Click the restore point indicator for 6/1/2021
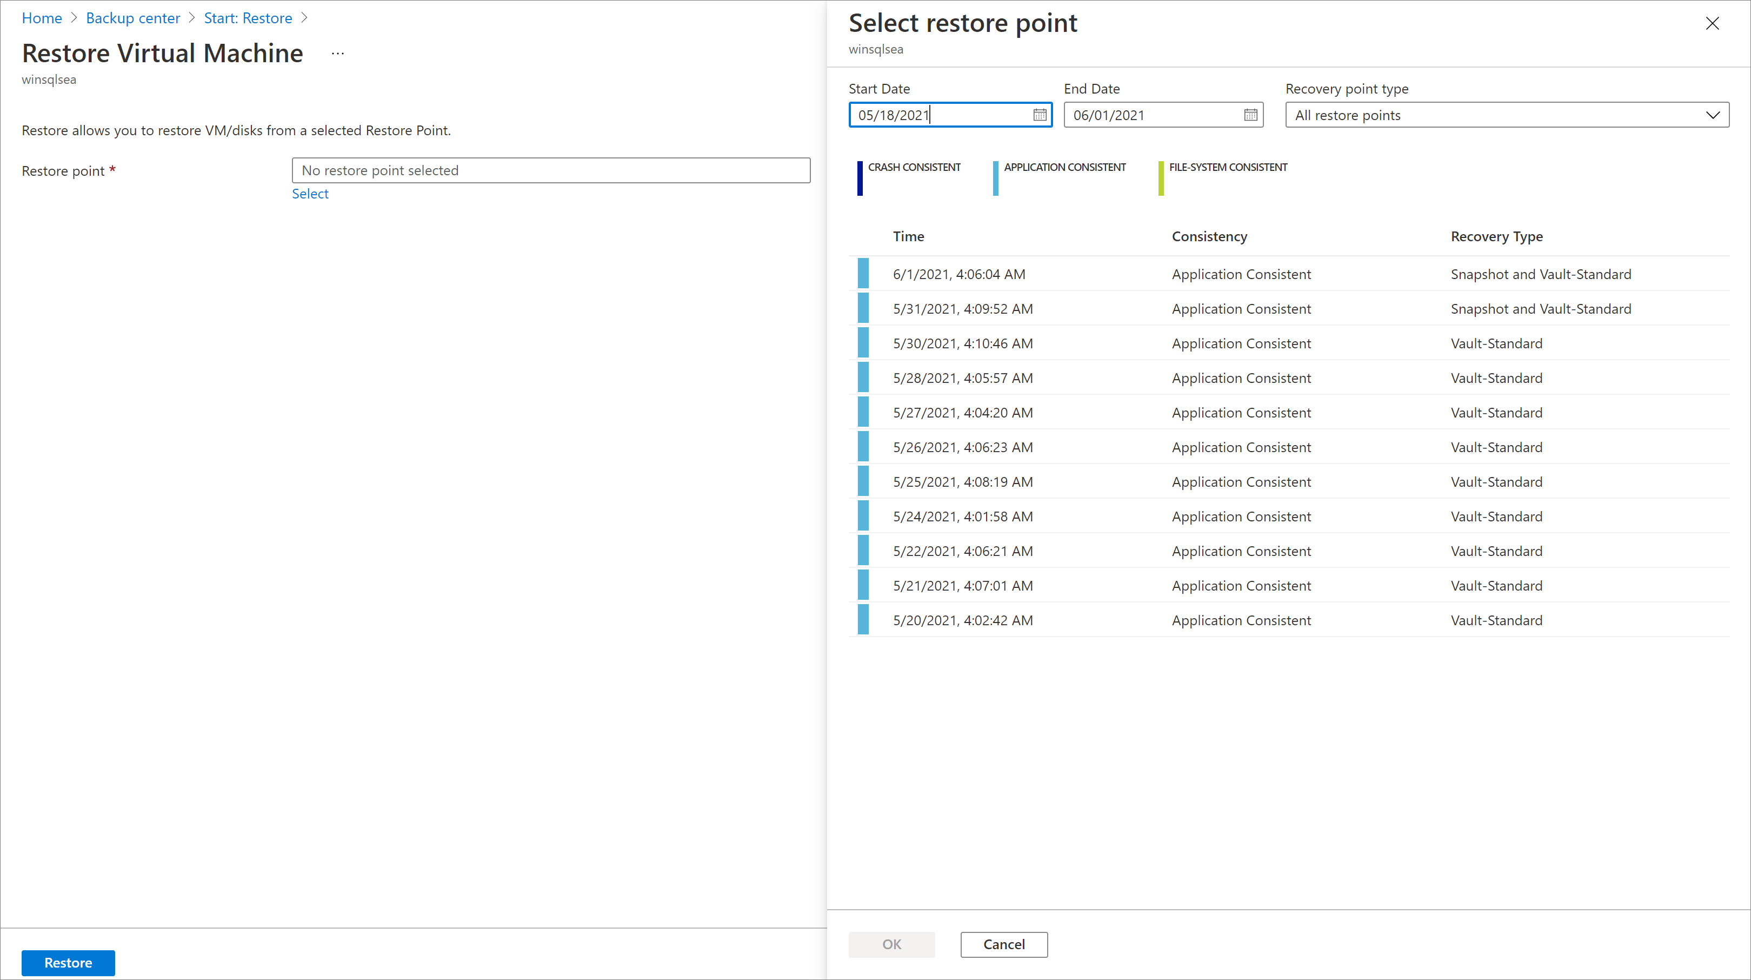The image size is (1751, 980). (863, 273)
